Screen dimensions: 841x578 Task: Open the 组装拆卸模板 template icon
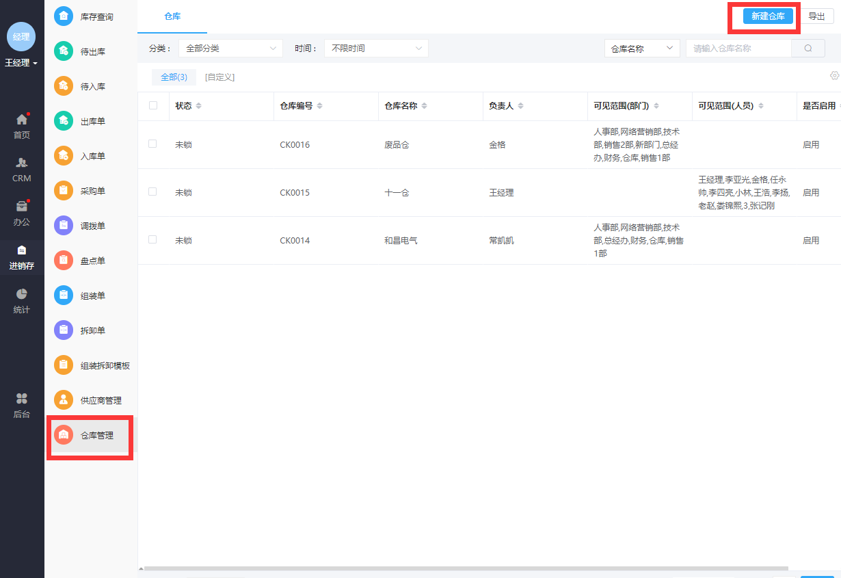click(x=64, y=365)
